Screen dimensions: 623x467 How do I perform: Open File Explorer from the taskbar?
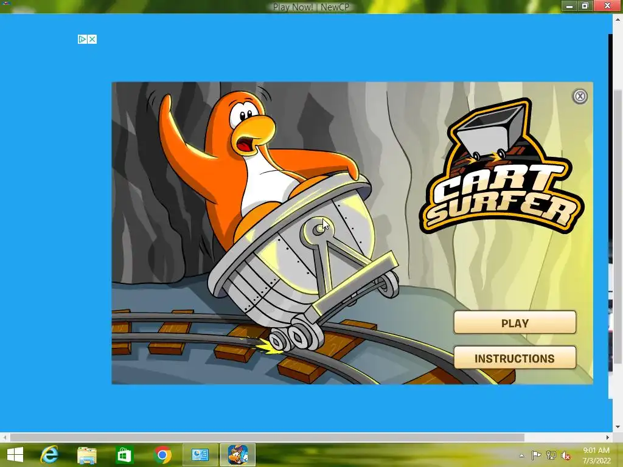click(x=86, y=455)
